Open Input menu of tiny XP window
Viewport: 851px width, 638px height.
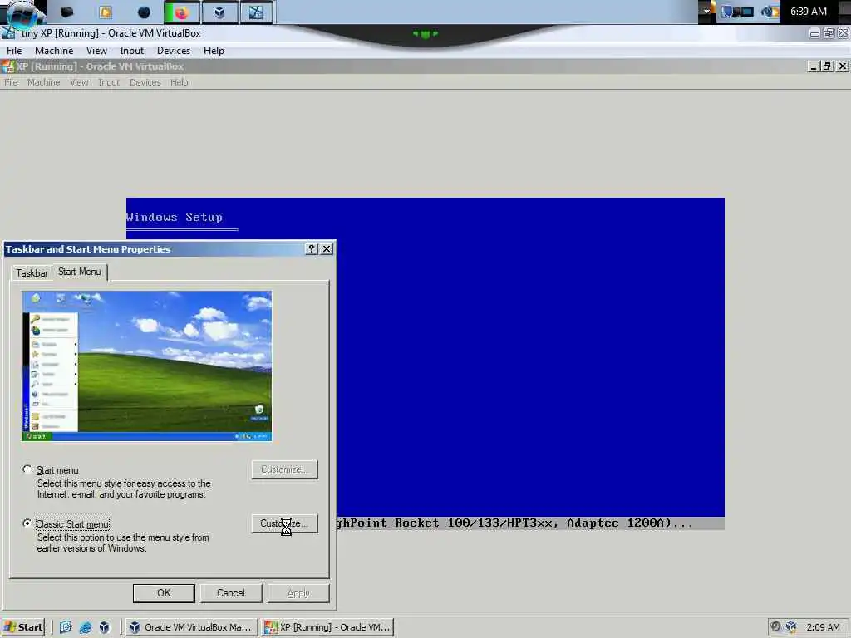tap(132, 51)
